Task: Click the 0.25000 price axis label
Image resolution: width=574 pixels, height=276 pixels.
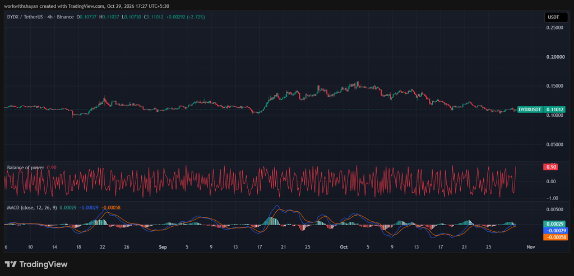Action: tap(555, 28)
